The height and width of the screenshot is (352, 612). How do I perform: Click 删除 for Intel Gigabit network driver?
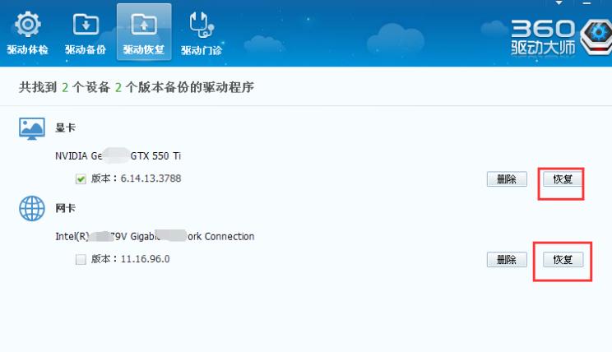click(x=507, y=260)
